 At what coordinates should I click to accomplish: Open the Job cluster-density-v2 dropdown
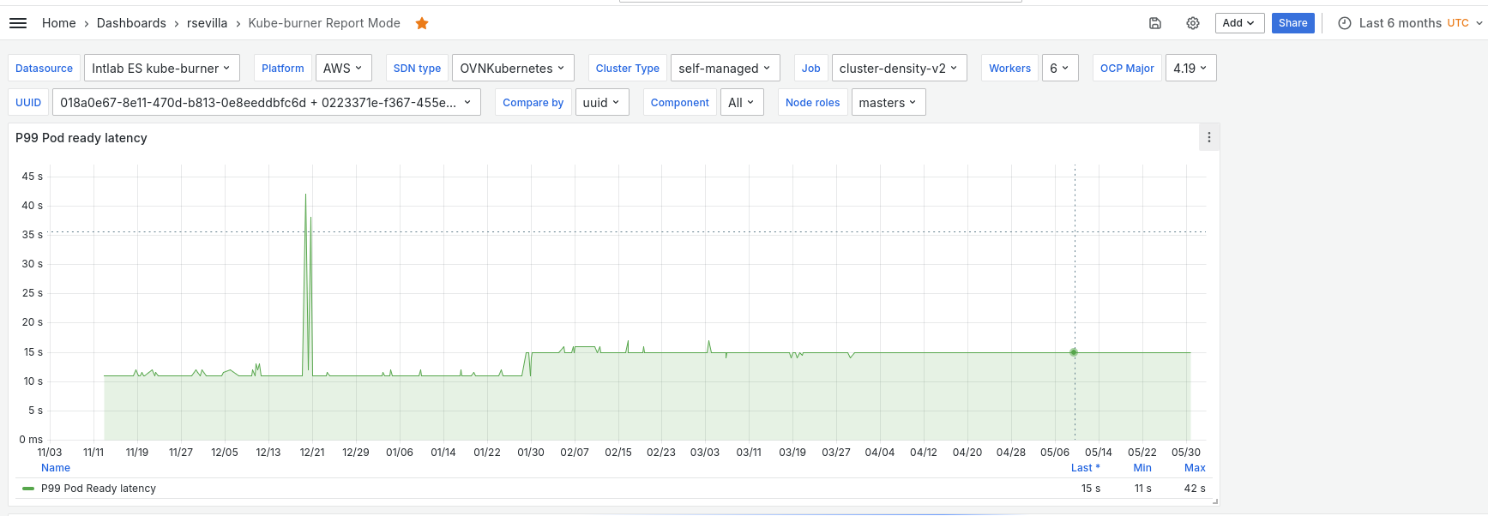click(899, 69)
